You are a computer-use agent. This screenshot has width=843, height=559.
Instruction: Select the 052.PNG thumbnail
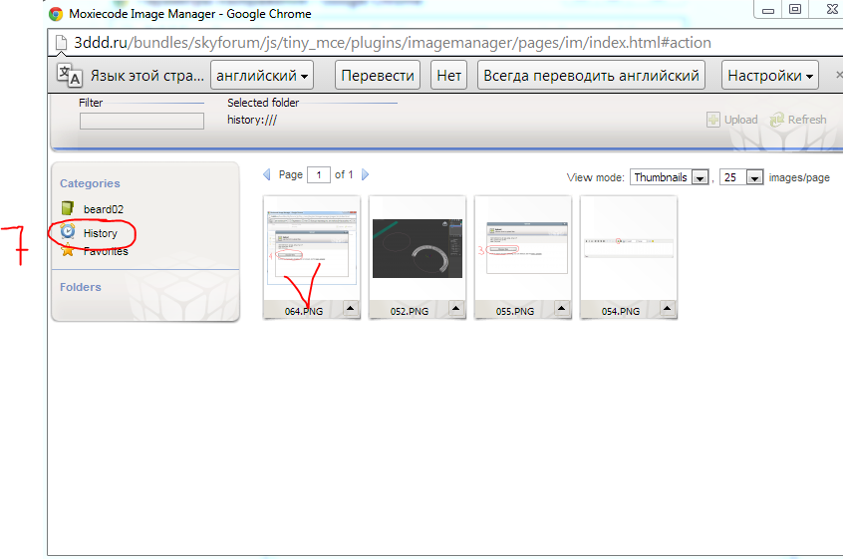[x=418, y=248]
